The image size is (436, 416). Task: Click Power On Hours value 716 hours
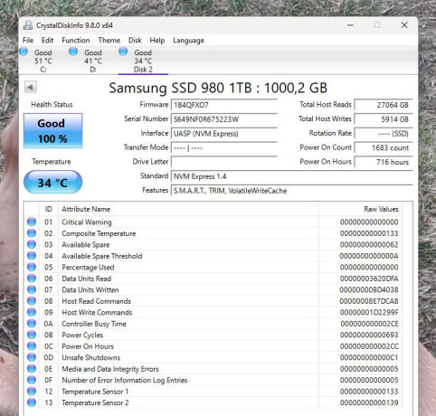(x=384, y=162)
